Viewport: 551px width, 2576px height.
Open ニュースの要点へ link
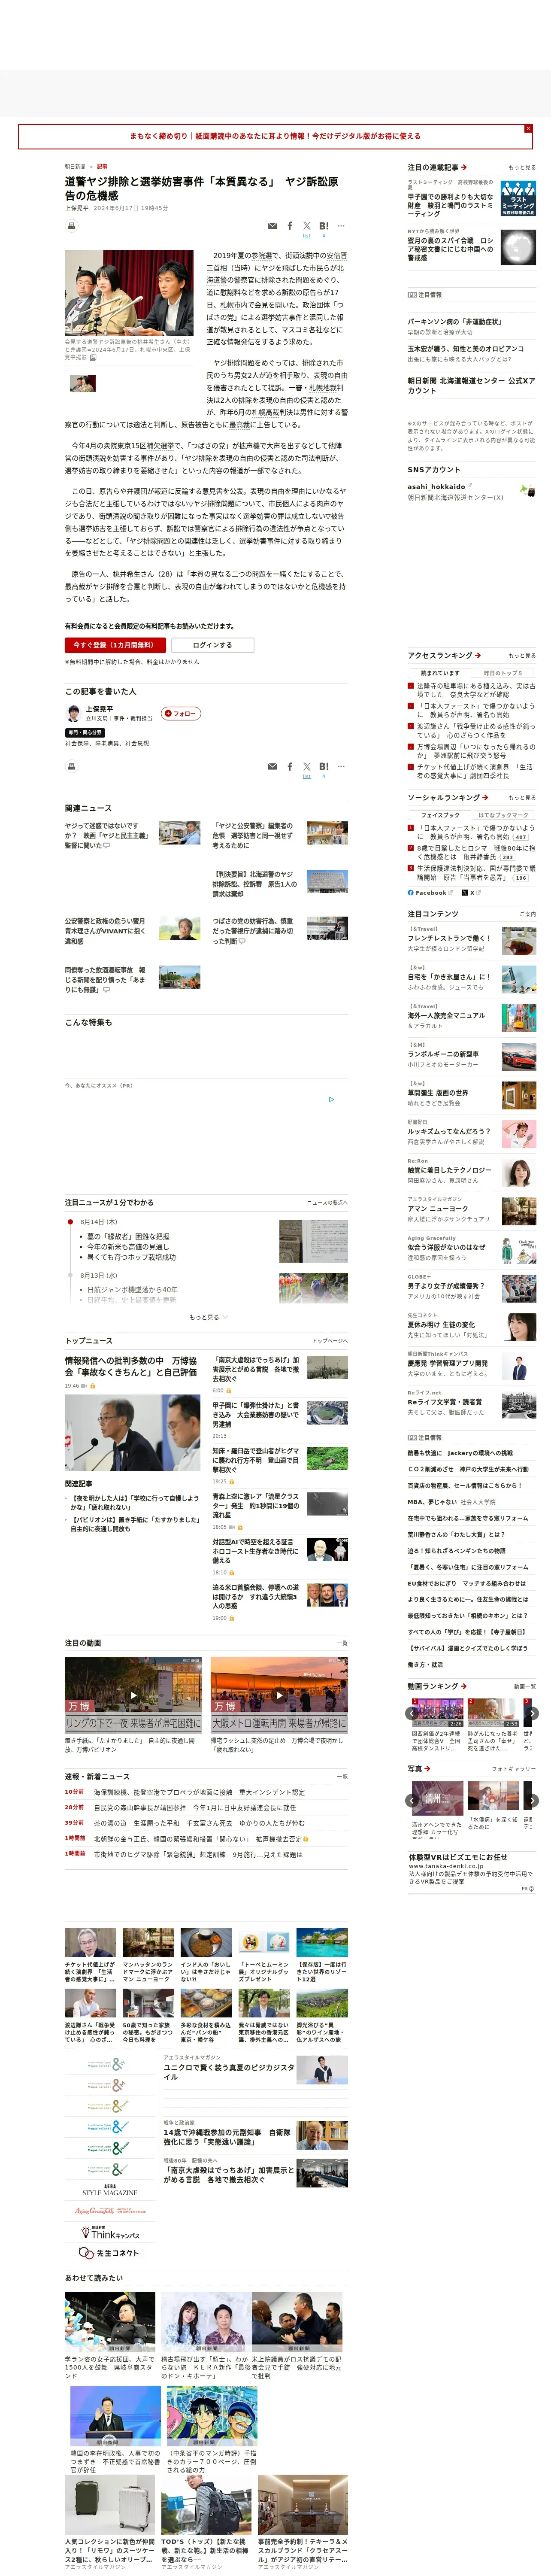(x=327, y=1203)
